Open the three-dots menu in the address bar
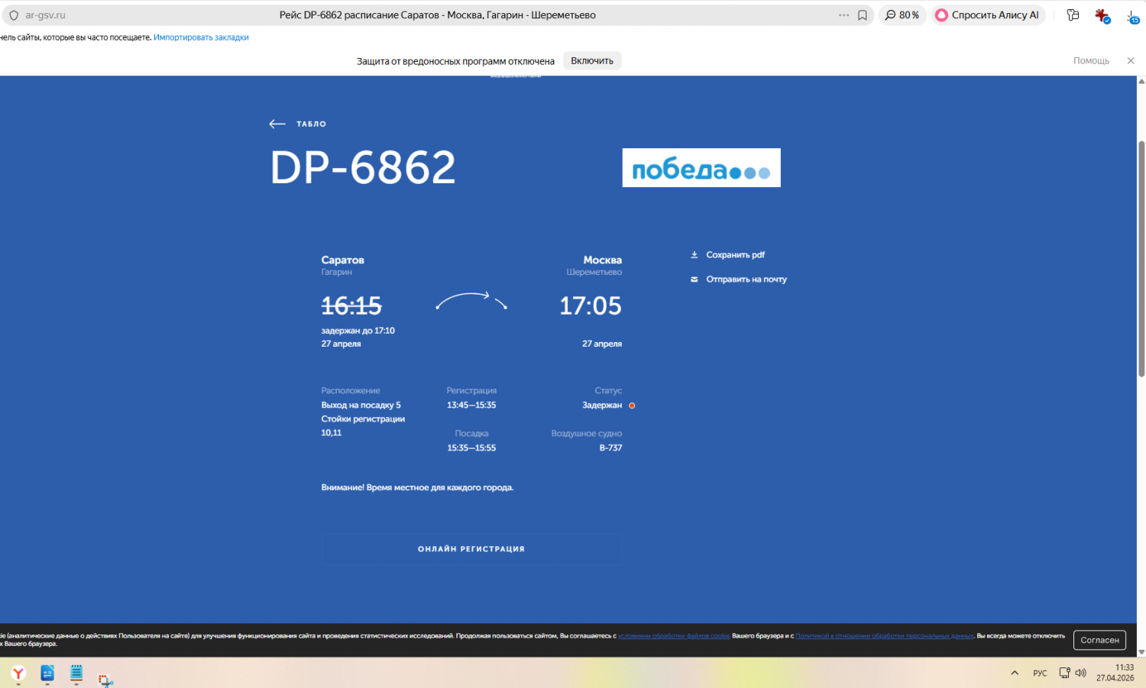The height and width of the screenshot is (688, 1146). (x=843, y=15)
